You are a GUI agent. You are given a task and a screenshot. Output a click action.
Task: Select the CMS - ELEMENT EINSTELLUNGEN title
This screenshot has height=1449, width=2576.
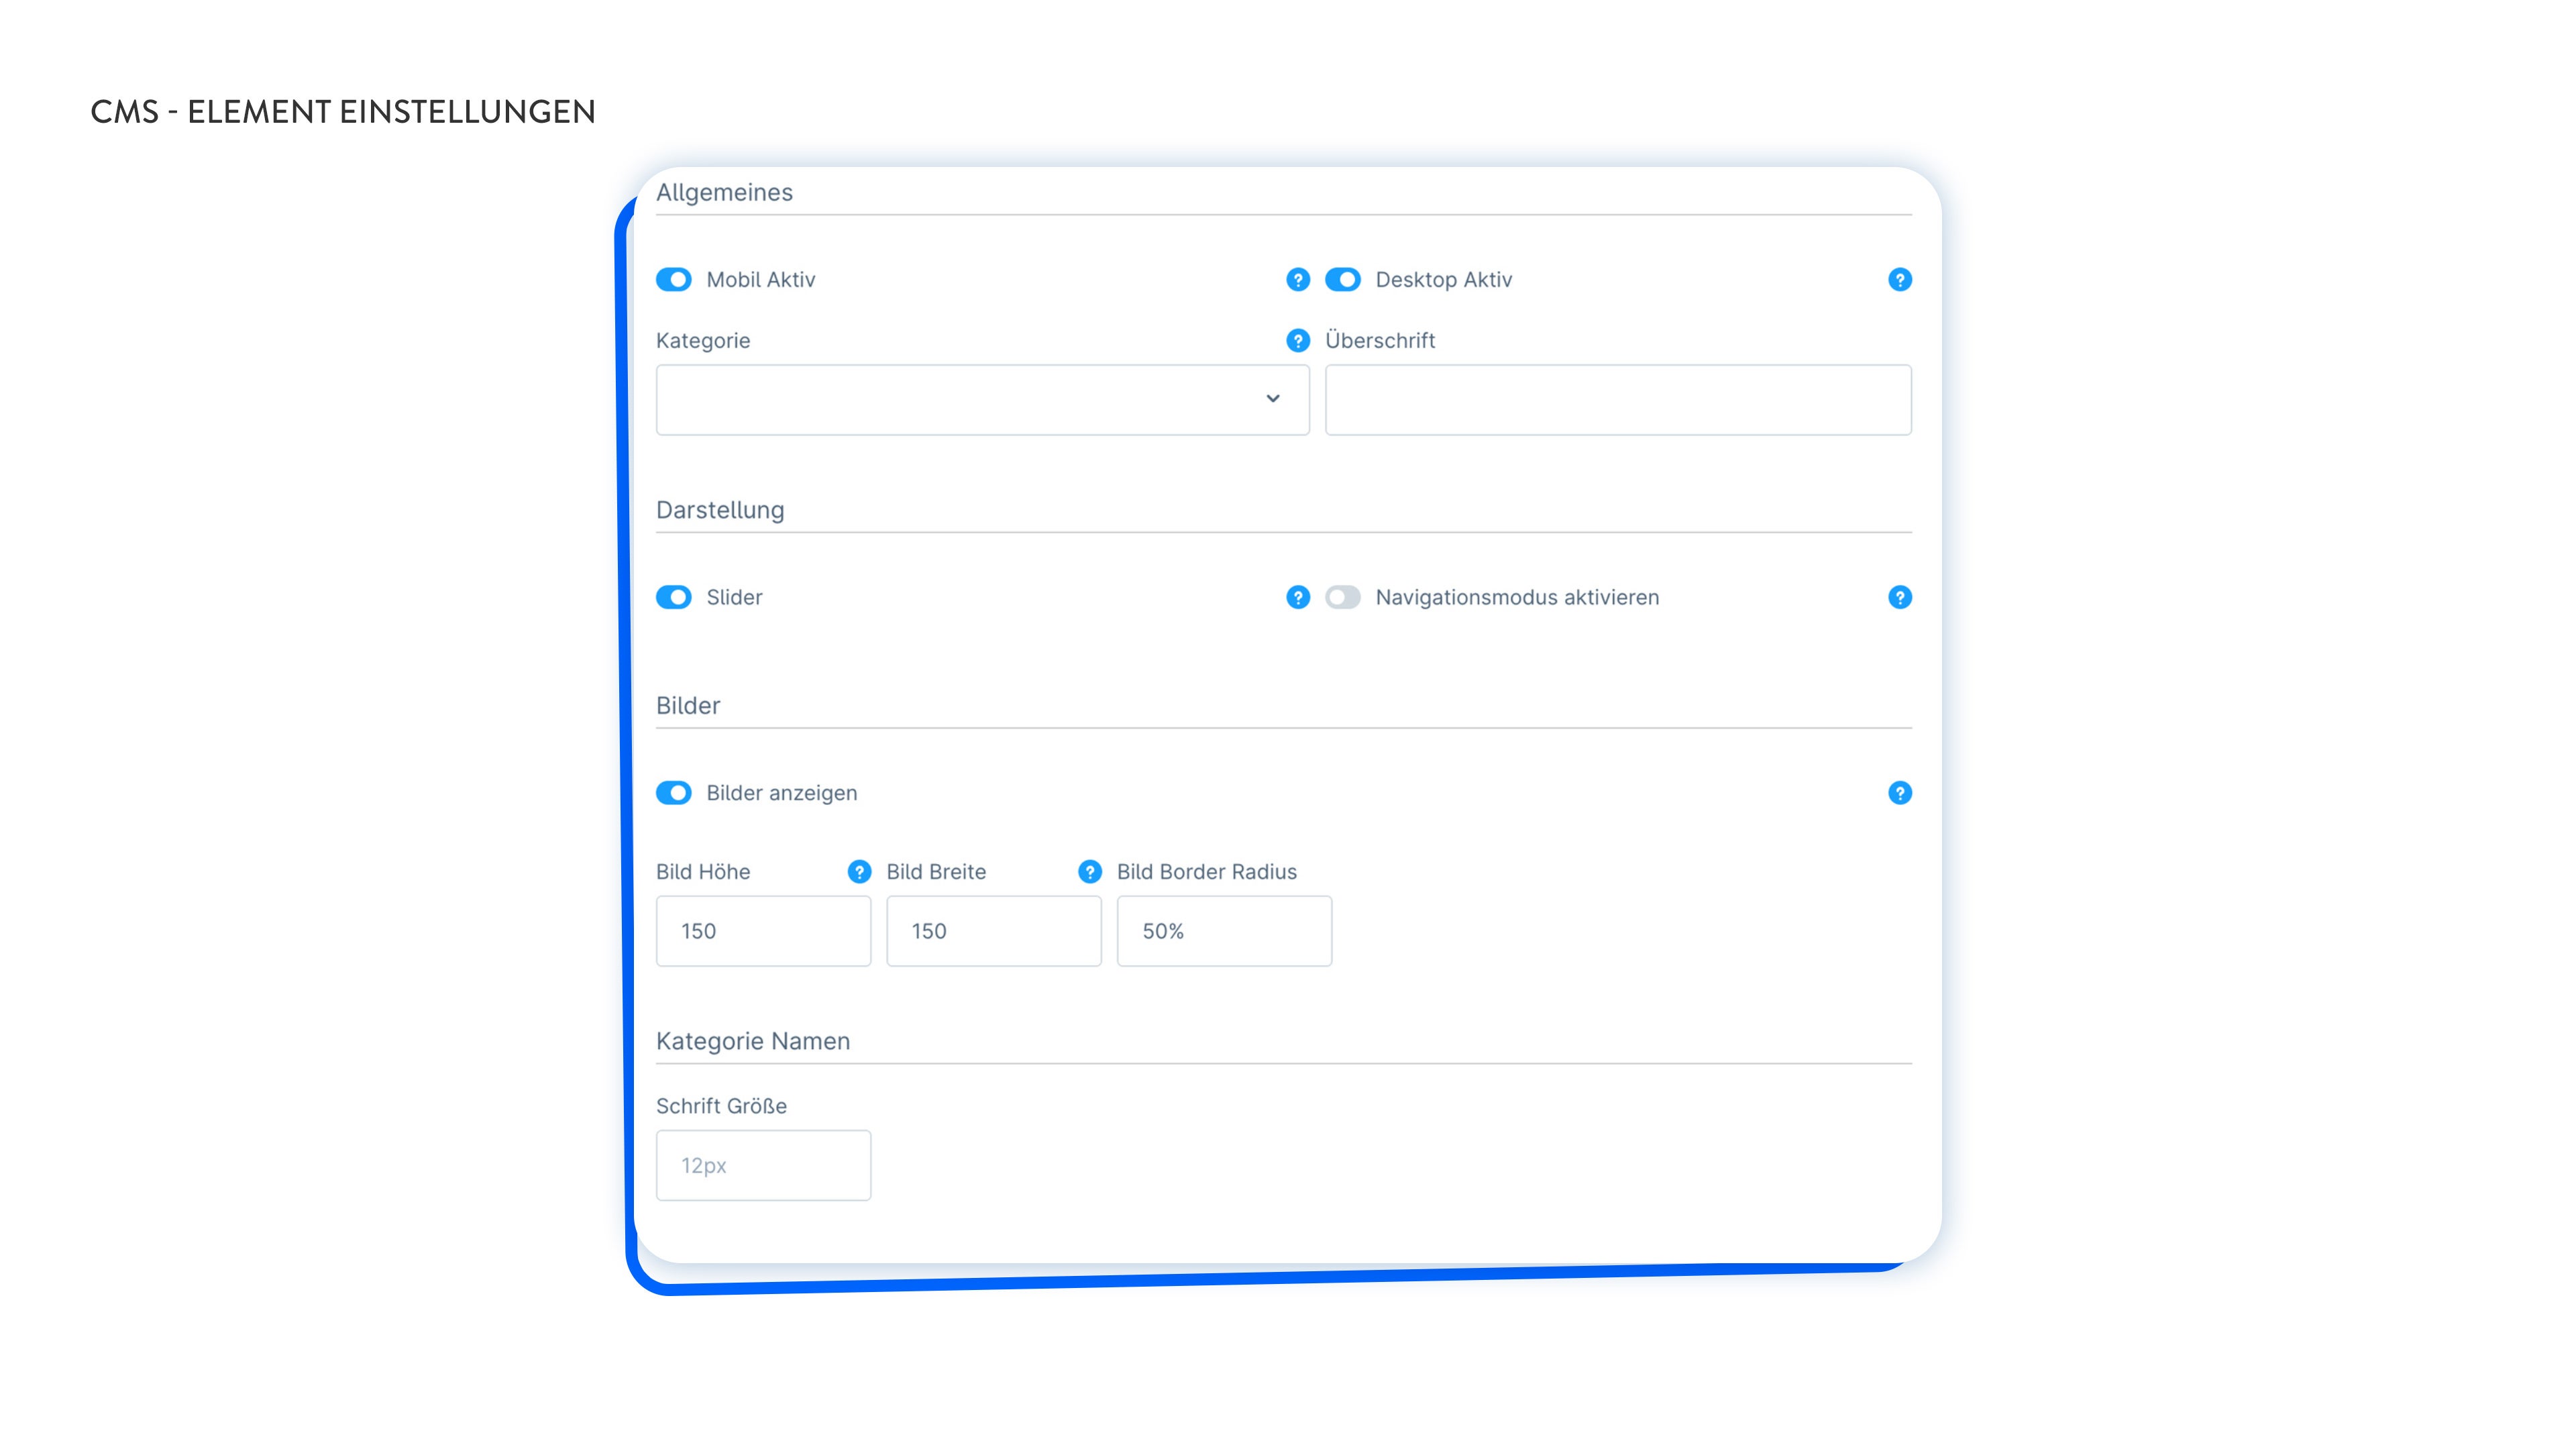coord(342,112)
